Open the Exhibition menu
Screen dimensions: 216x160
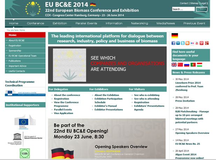(60, 23)
